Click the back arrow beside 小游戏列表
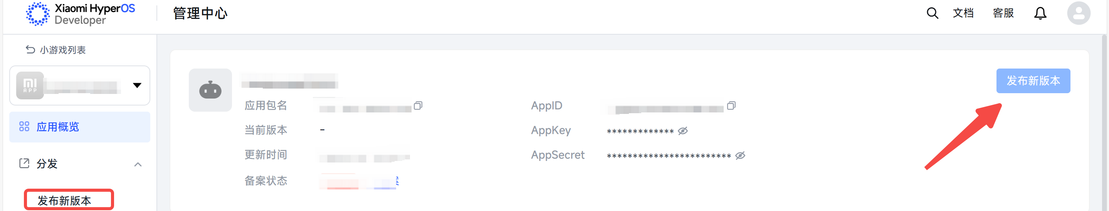The width and height of the screenshot is (1109, 211). pos(30,50)
